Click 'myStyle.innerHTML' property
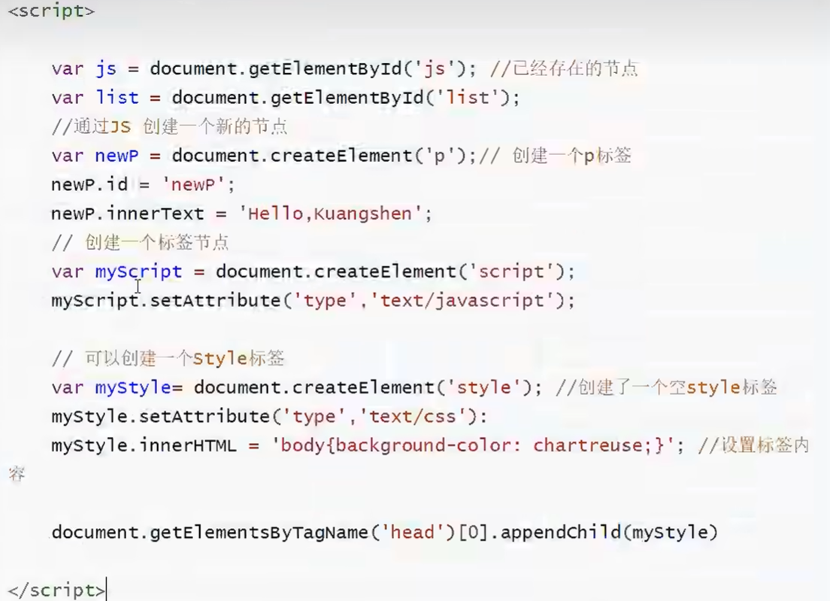830x601 pixels. pyautogui.click(x=144, y=445)
